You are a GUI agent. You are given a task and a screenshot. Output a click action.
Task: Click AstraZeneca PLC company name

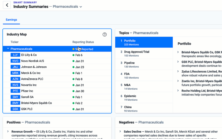(x=32, y=79)
